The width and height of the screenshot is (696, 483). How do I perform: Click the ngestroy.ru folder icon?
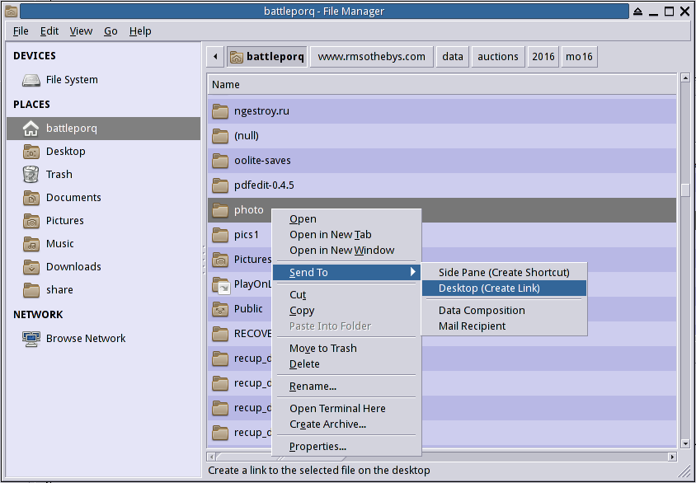[x=220, y=111]
